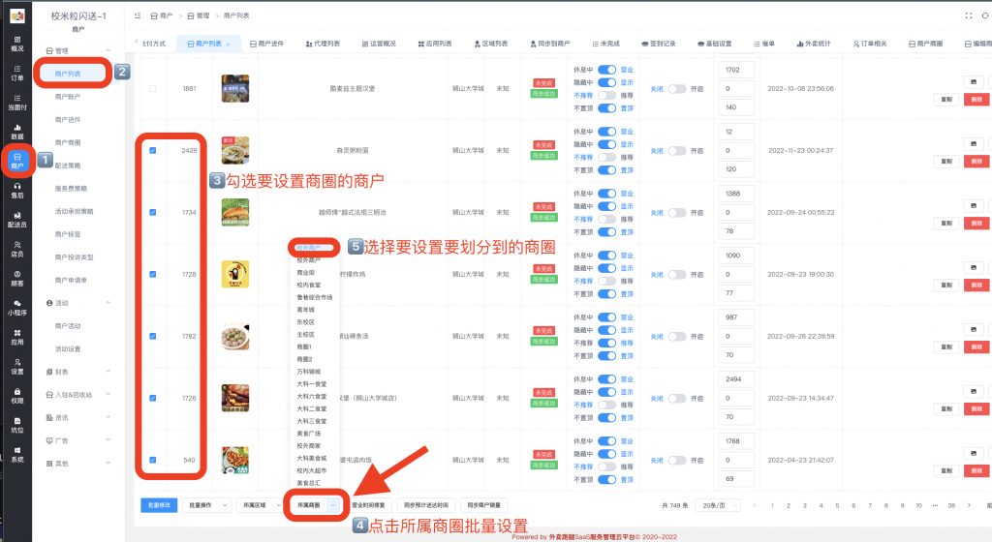This screenshot has width=992, height=542.
Task: Switch to the 代理列表 tab
Action: [x=323, y=44]
